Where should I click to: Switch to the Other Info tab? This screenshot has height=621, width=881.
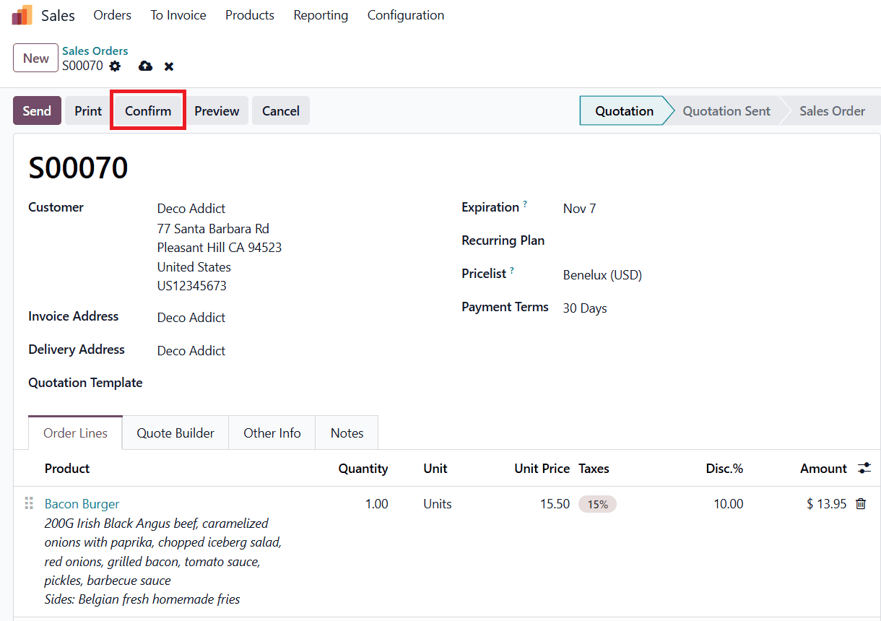tap(272, 433)
